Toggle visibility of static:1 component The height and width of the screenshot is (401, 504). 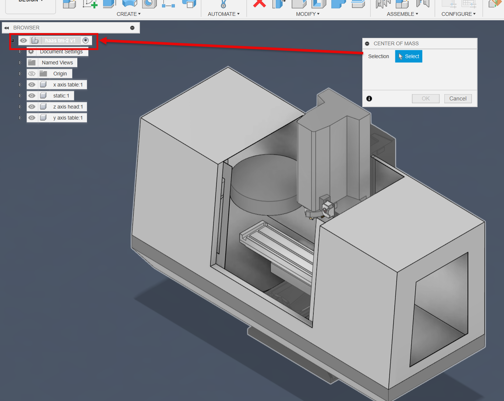32,95
